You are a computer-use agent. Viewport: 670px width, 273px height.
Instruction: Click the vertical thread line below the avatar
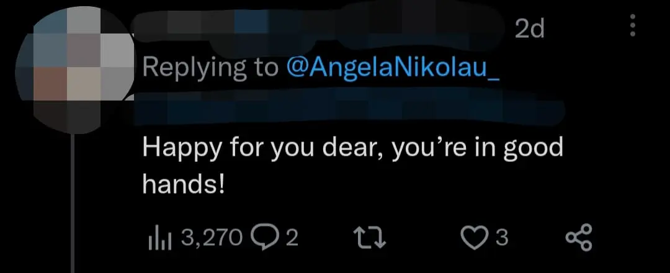point(74,205)
